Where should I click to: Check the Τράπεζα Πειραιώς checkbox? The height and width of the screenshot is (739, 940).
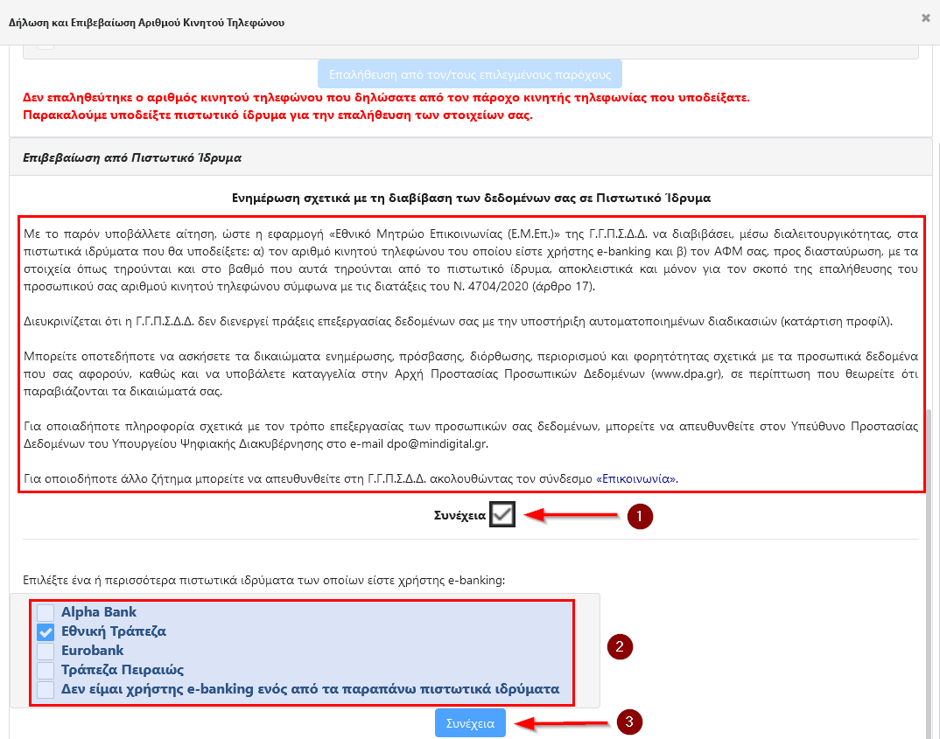tap(46, 671)
